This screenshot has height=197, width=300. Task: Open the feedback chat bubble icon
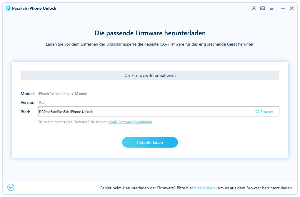263,9
